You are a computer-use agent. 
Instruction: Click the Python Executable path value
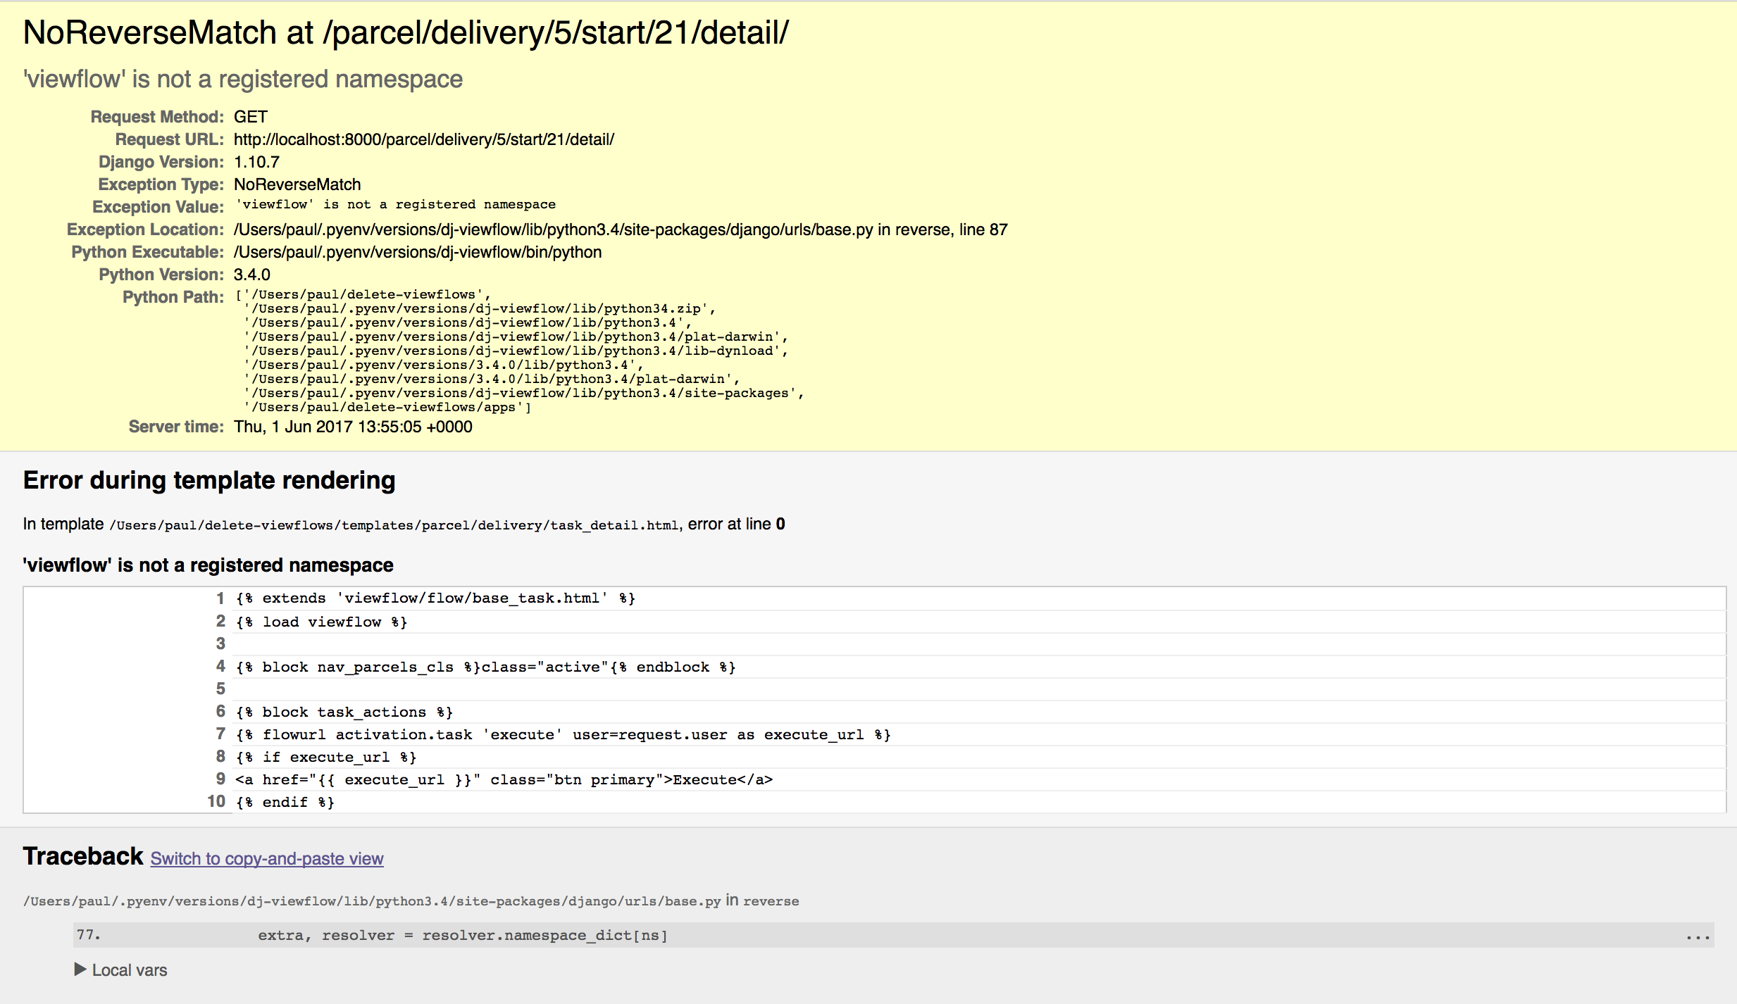(417, 252)
